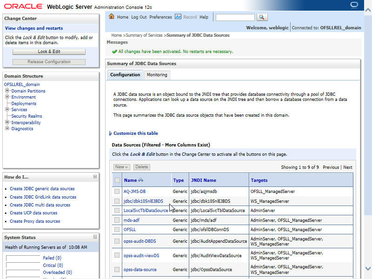Click the ring icon in the top-right banner
Viewport: 372px width, 279px height.
pyautogui.click(x=354, y=5)
